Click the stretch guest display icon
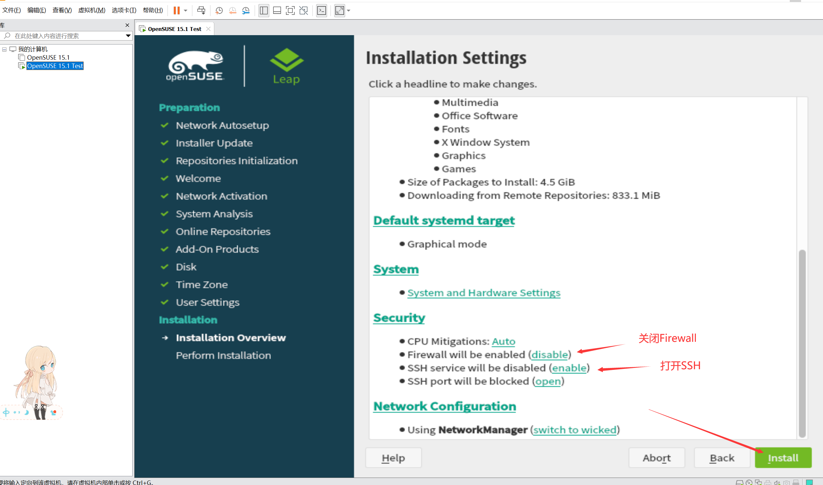This screenshot has width=823, height=485. (340, 10)
